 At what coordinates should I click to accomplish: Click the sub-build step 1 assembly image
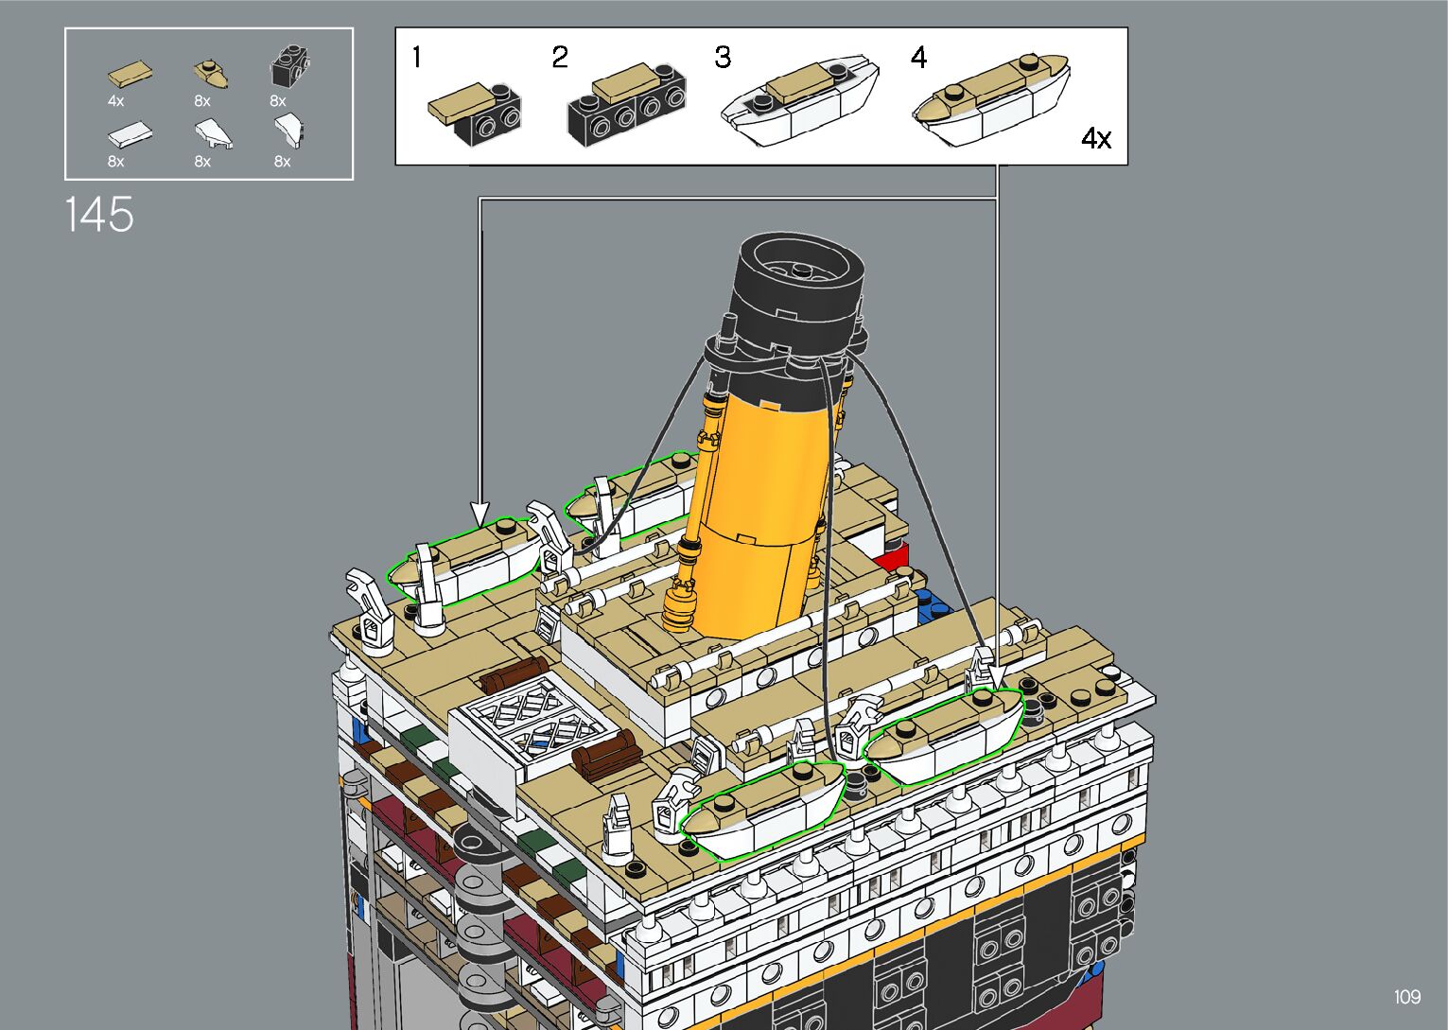[x=474, y=112]
